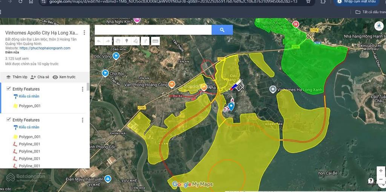Click Xem trước to preview the map
This screenshot has height=192, width=386.
tap(64, 77)
